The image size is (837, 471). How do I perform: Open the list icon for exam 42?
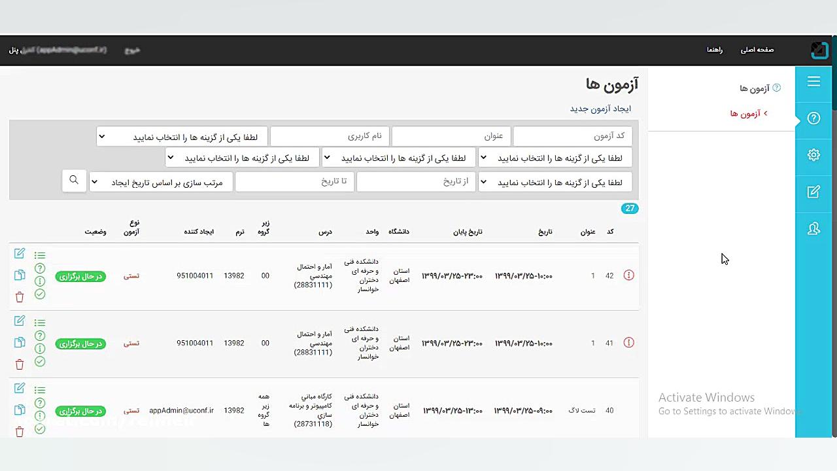pos(40,255)
